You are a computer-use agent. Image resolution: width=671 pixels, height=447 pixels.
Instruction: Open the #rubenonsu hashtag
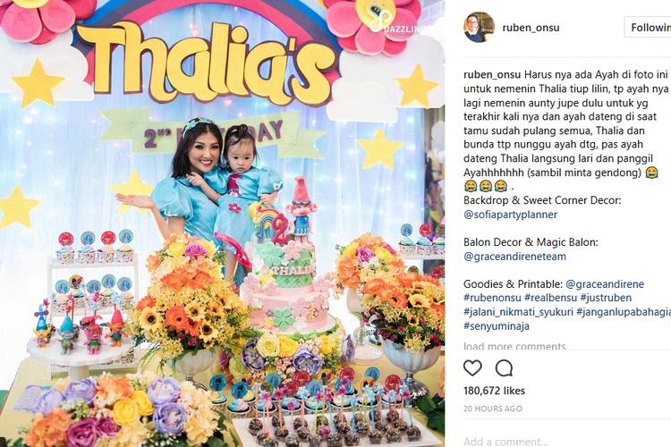(492, 298)
